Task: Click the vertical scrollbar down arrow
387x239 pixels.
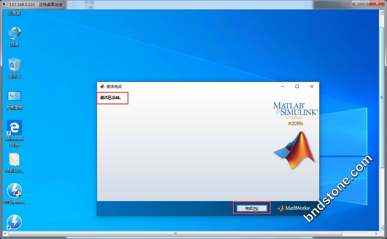Action: 382,228
